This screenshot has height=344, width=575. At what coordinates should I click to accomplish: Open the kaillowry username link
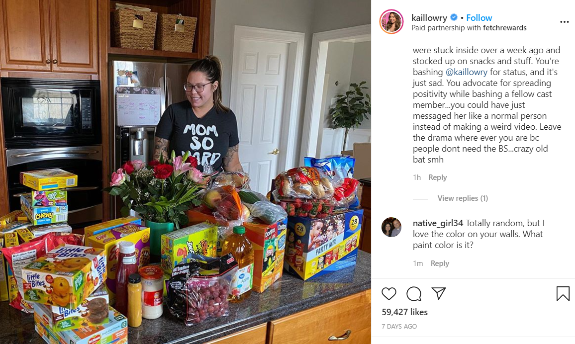(429, 17)
